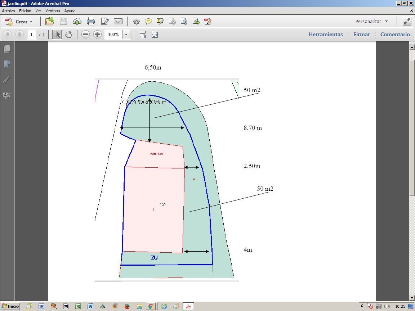
Task: Upload file with the cloud arrow icon
Action: pos(77,22)
